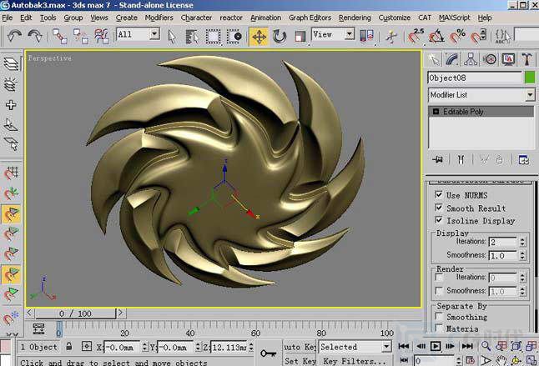Uncheck Isoline Display checkbox
Image resolution: width=539 pixels, height=366 pixels.
[439, 220]
